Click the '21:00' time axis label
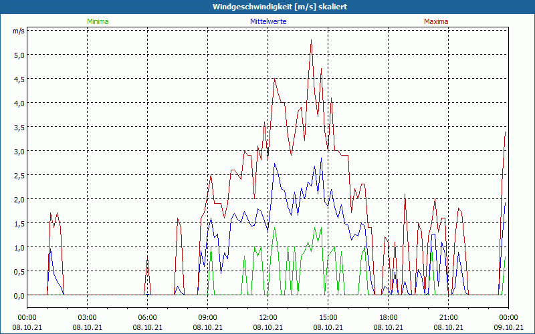 coord(448,318)
